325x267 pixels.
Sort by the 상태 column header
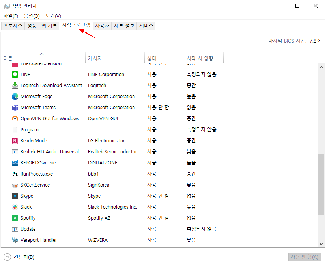(164, 58)
